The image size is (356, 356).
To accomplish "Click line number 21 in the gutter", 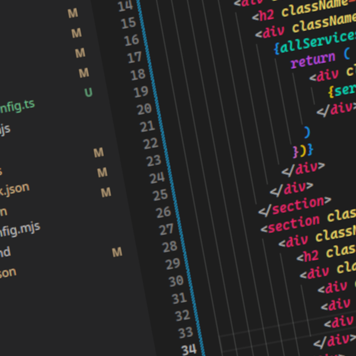I will tap(148, 126).
